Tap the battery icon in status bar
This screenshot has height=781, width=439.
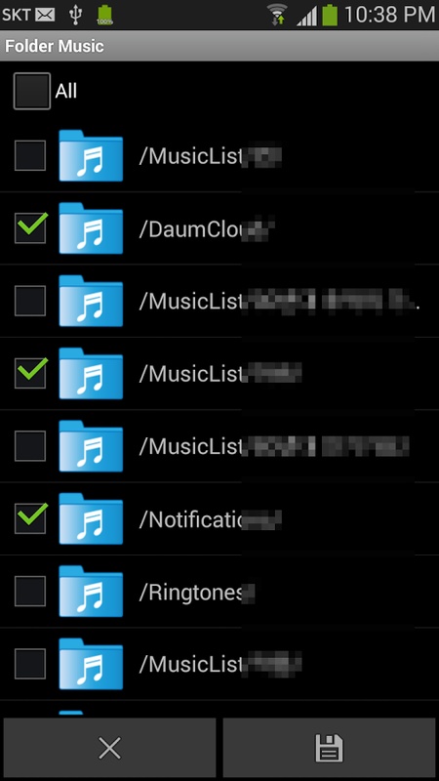point(330,15)
